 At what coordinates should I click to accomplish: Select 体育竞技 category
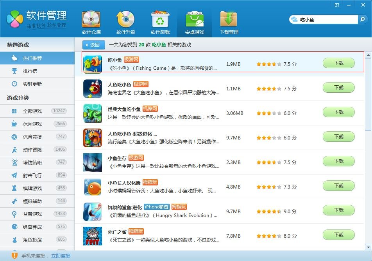pyautogui.click(x=37, y=137)
